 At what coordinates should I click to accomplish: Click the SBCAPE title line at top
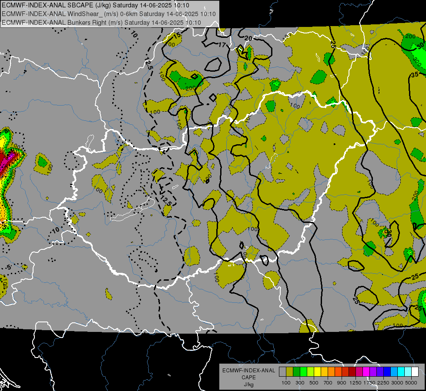(x=95, y=5)
